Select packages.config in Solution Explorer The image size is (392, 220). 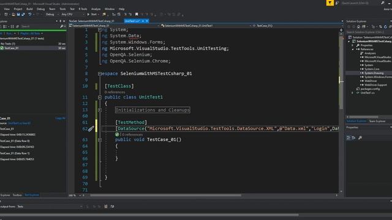tap(370, 89)
